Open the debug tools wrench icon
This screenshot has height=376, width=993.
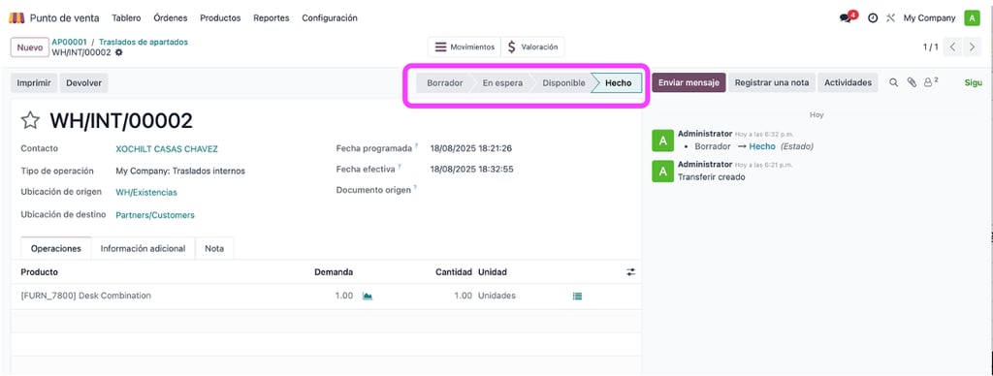tap(890, 18)
